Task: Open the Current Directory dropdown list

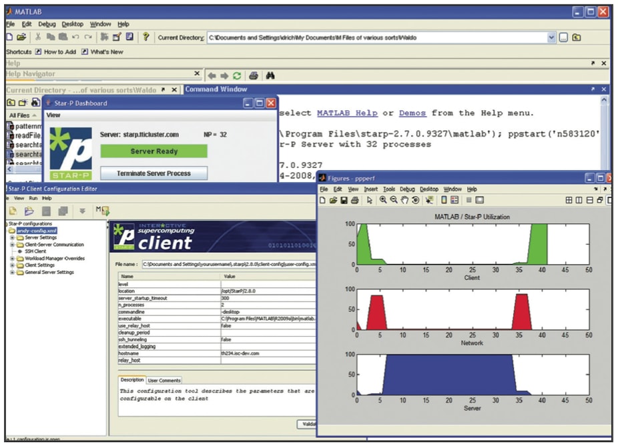Action: pyautogui.click(x=552, y=37)
